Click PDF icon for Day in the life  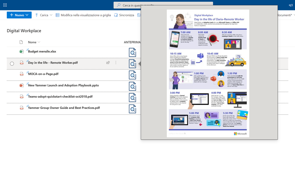[x=22, y=63]
